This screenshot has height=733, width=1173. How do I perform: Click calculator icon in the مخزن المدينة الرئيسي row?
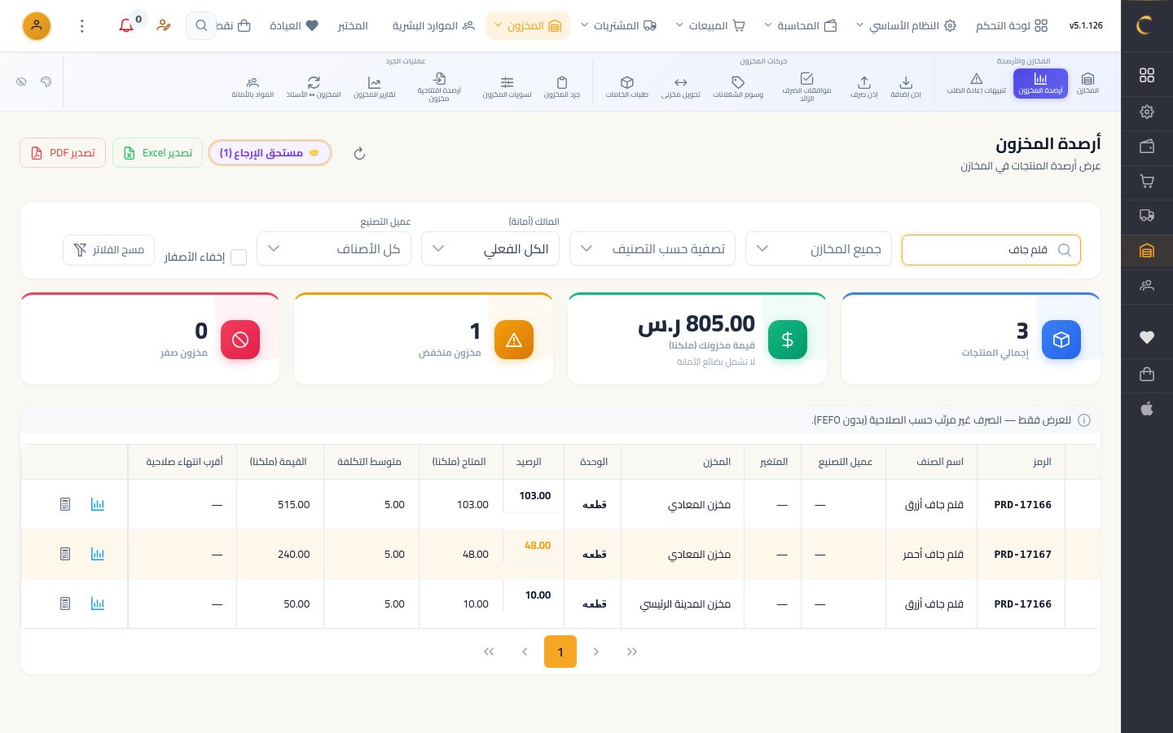pos(65,604)
